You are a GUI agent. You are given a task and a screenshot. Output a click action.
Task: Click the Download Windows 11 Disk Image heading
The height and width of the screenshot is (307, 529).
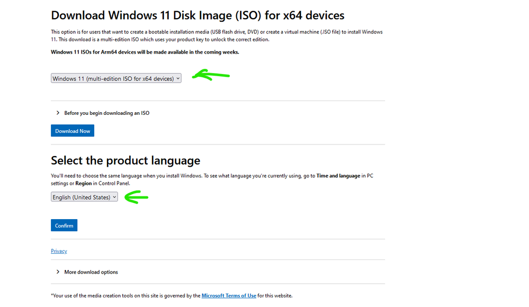(198, 15)
